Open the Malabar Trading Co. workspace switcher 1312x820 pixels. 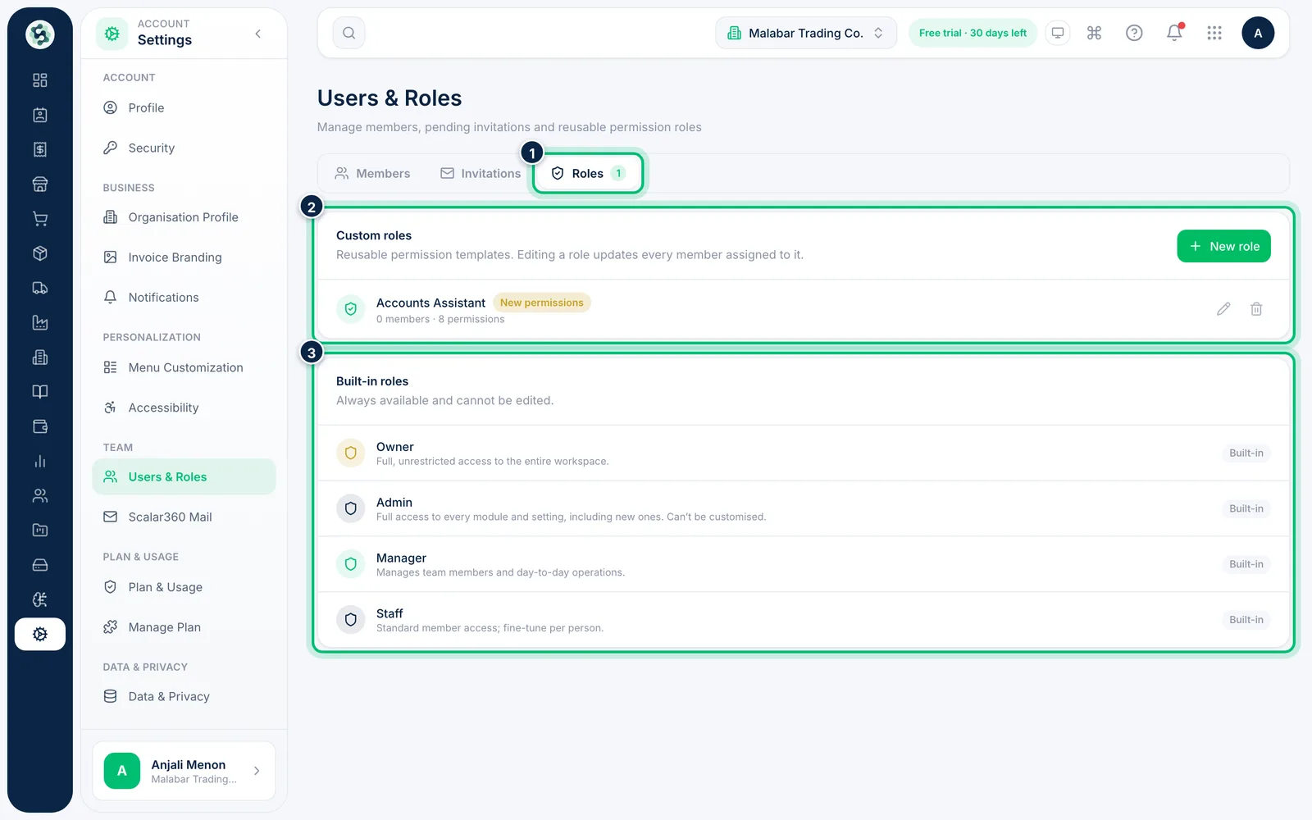(x=806, y=33)
